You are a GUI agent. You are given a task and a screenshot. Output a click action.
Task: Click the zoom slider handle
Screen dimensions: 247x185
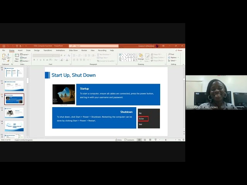(x=166, y=140)
